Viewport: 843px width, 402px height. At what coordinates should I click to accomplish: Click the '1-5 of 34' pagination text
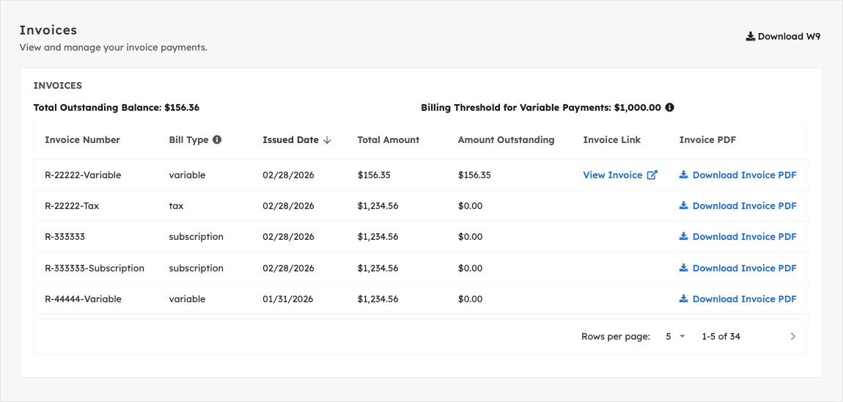(x=721, y=337)
